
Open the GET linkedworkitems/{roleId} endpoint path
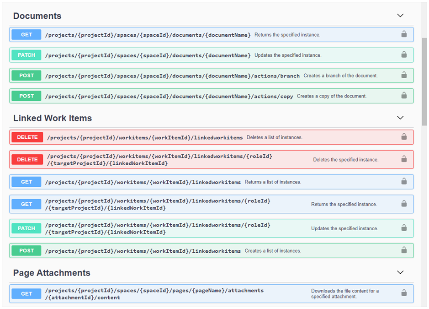[x=158, y=204]
